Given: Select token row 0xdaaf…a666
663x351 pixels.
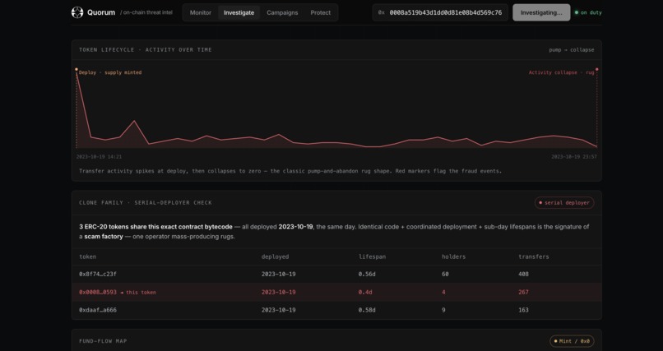Looking at the screenshot, I should [x=336, y=310].
